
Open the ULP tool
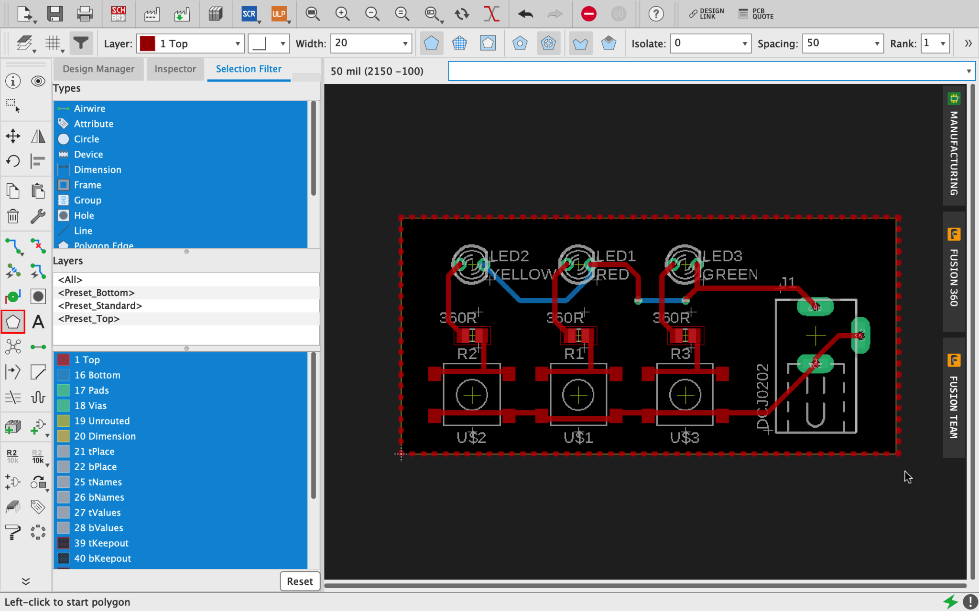[279, 14]
